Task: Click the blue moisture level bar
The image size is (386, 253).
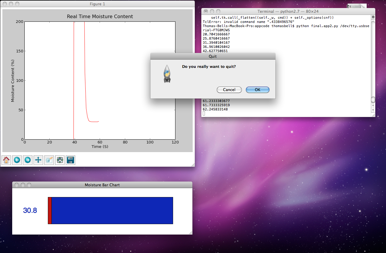Action: (x=112, y=210)
